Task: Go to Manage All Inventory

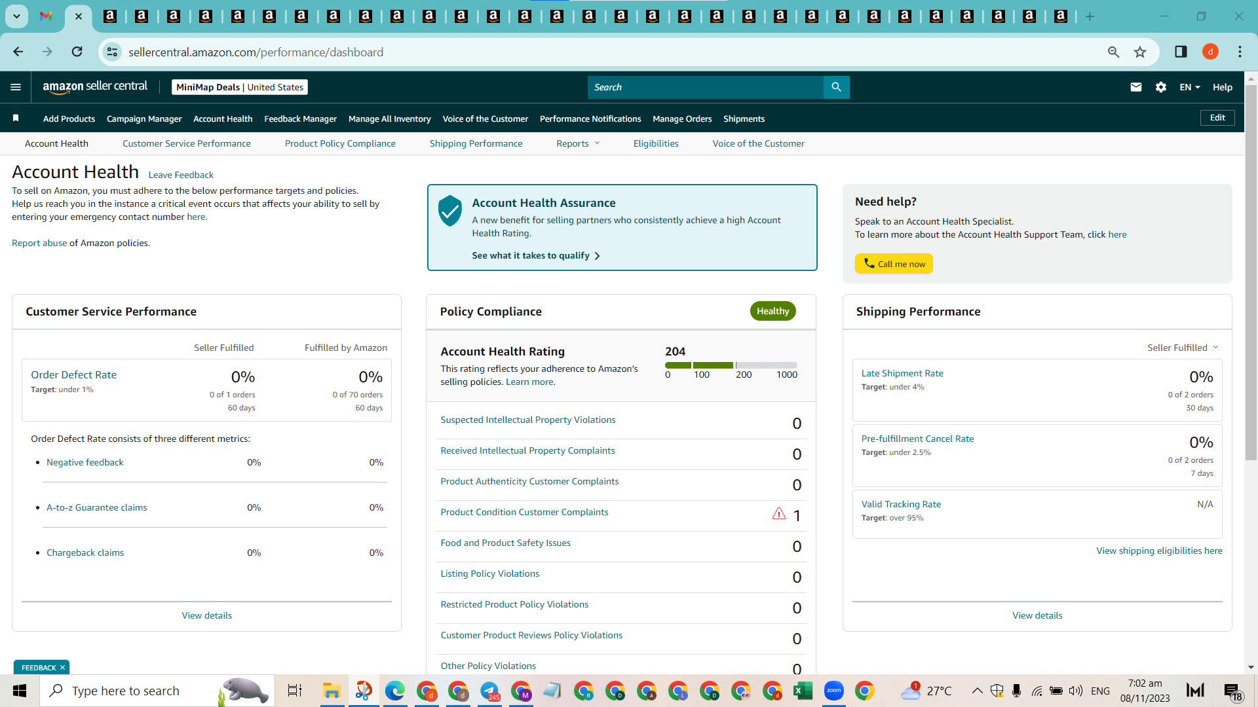Action: (x=390, y=118)
